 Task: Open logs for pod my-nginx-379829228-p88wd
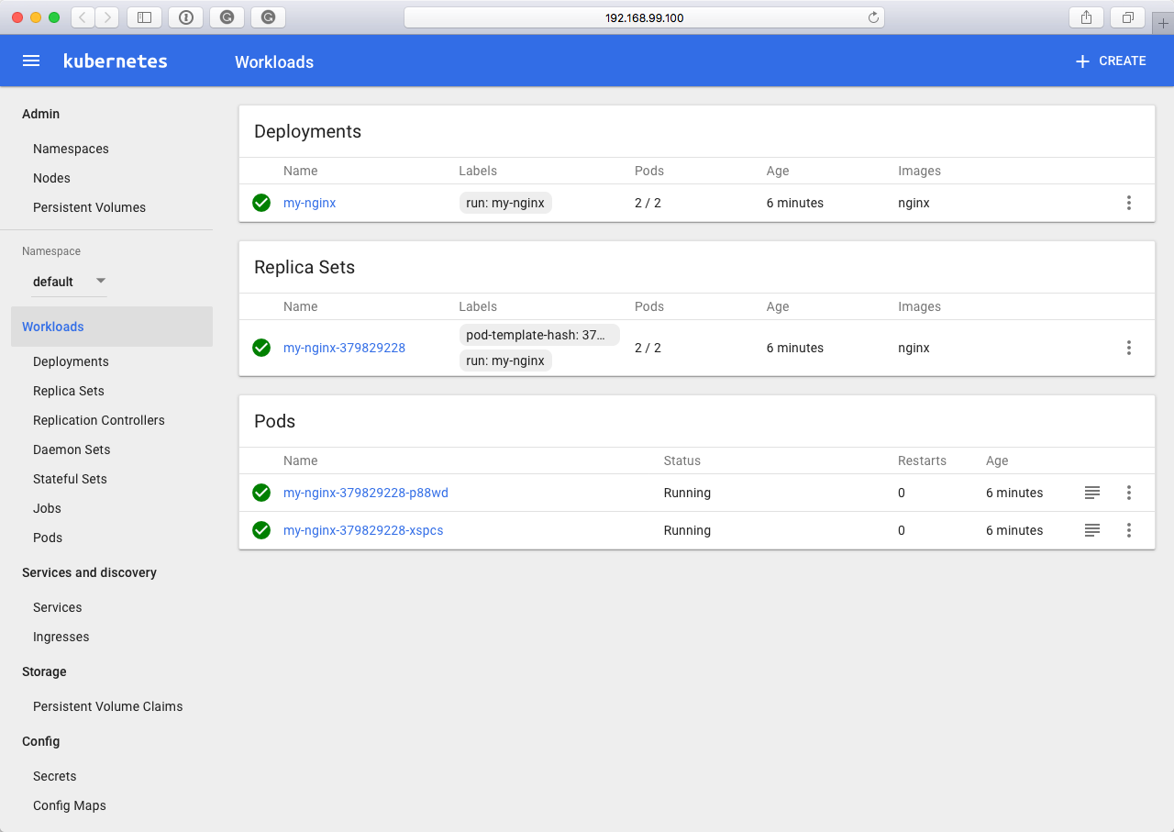[1091, 493]
